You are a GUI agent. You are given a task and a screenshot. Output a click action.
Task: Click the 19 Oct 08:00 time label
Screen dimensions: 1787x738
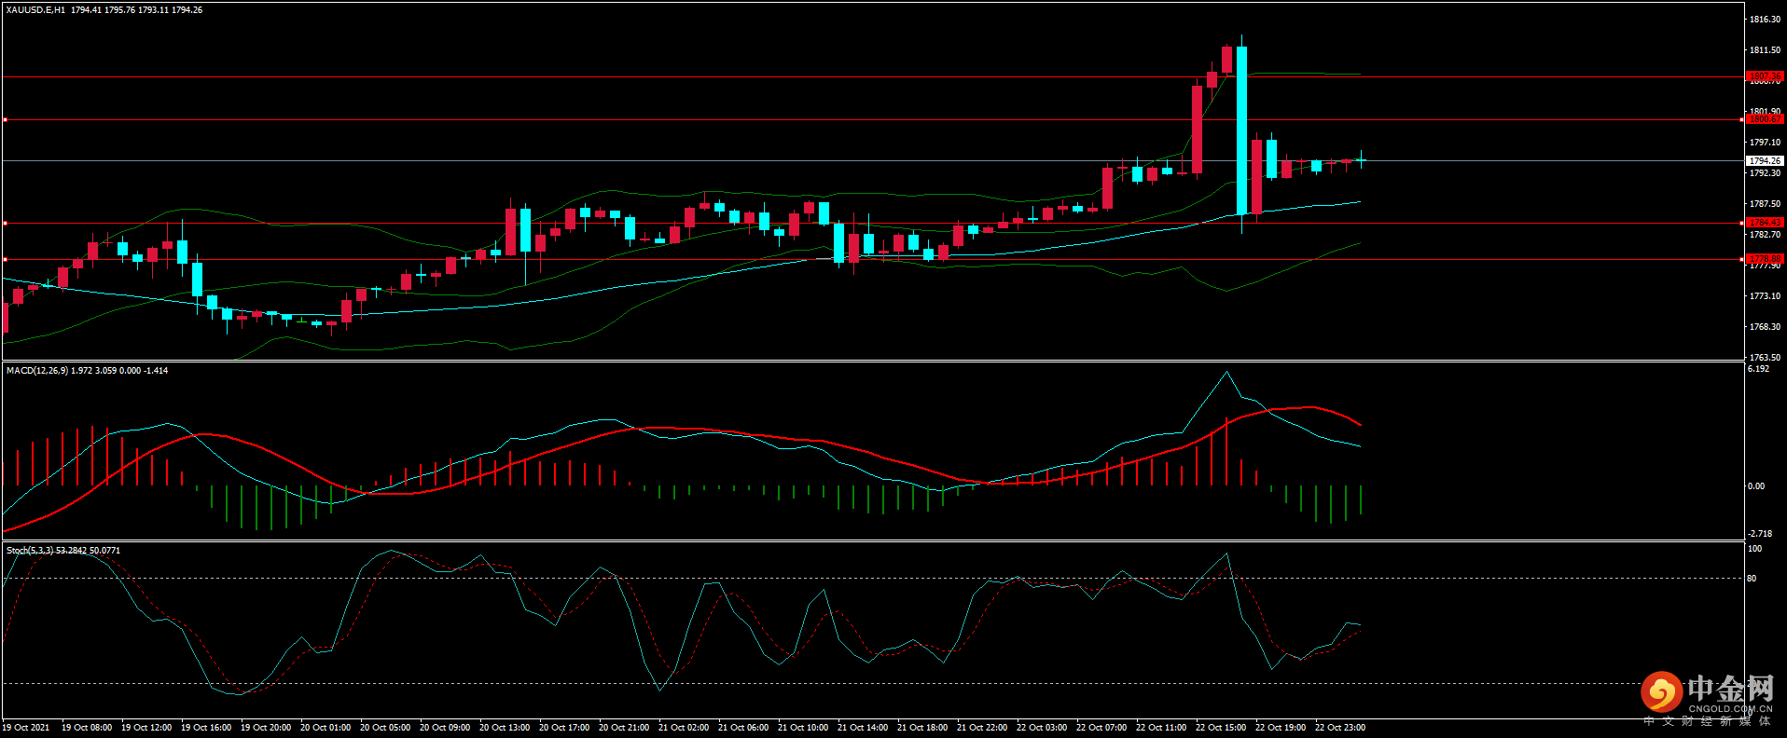coord(87,727)
